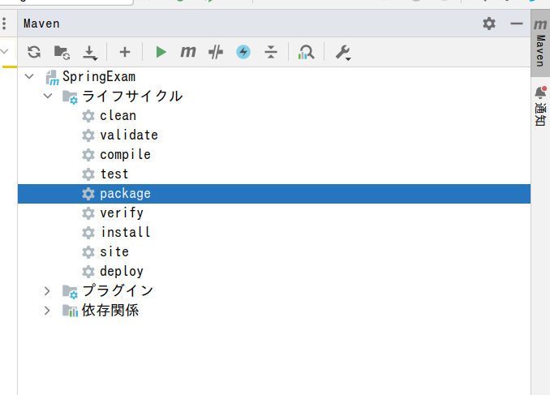
Task: Toggle Offline Mode in Maven toolbar
Action: 216,52
